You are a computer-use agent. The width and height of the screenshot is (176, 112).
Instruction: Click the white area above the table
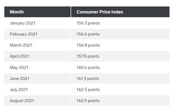coord(88,3)
